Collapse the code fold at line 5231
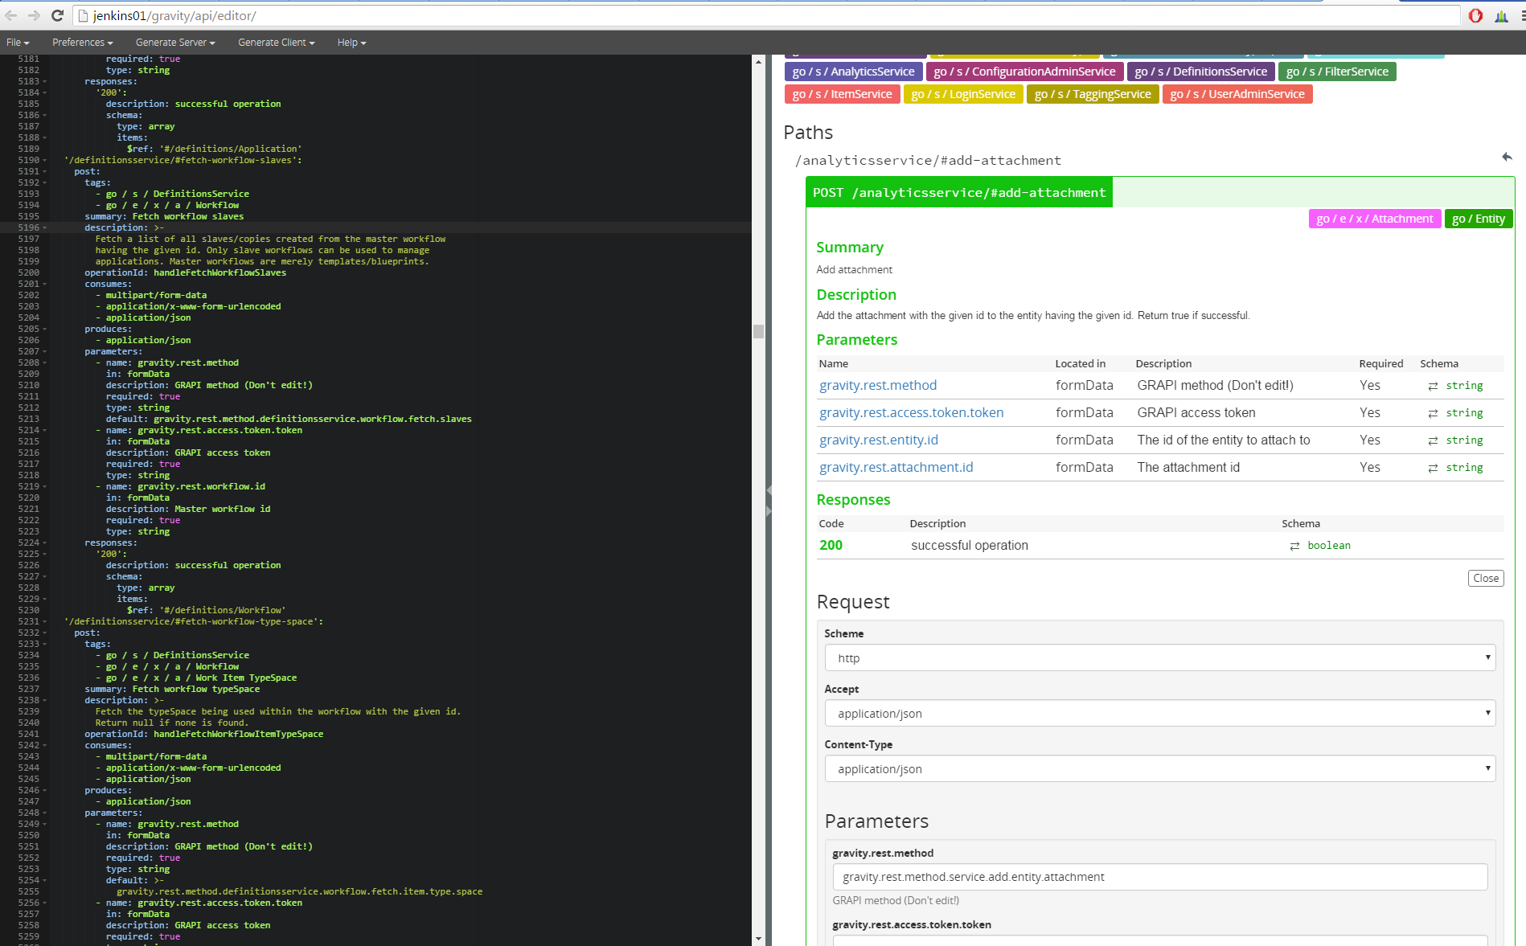The image size is (1526, 946). coord(45,622)
